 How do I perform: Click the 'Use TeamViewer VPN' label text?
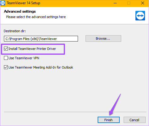[x=24, y=58]
